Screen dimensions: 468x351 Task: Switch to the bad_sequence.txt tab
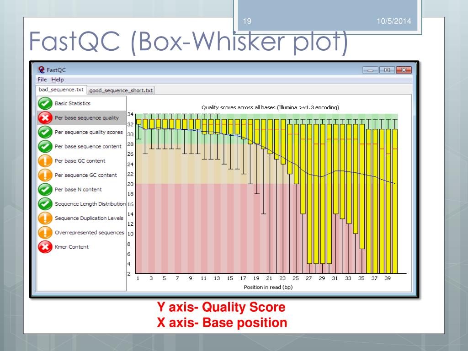click(x=61, y=90)
